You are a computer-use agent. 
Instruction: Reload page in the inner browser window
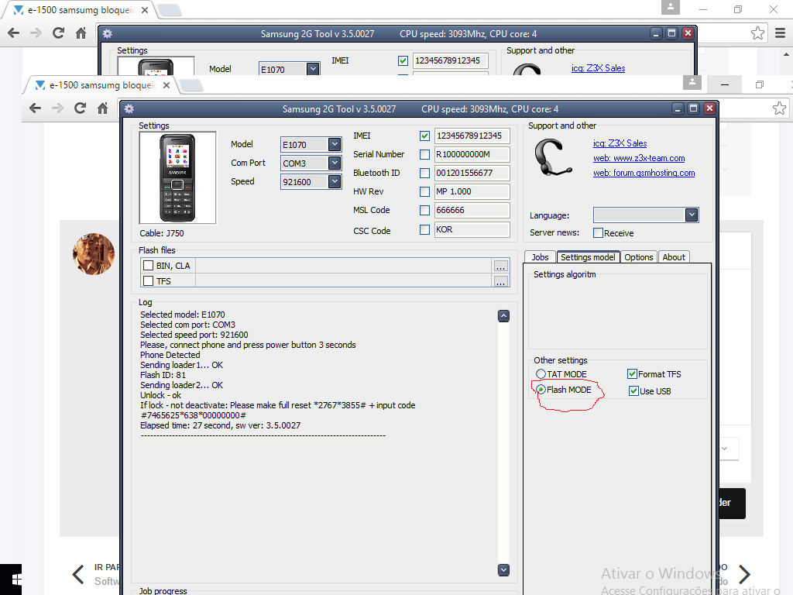80,108
